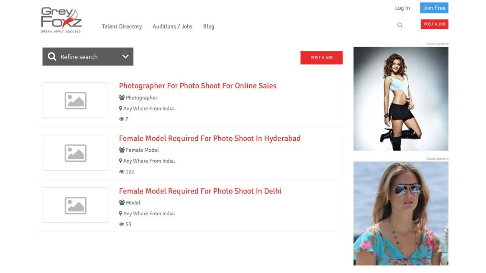This screenshot has width=486, height=273.
Task: Click the search magnifier icon in header
Action: click(x=400, y=25)
